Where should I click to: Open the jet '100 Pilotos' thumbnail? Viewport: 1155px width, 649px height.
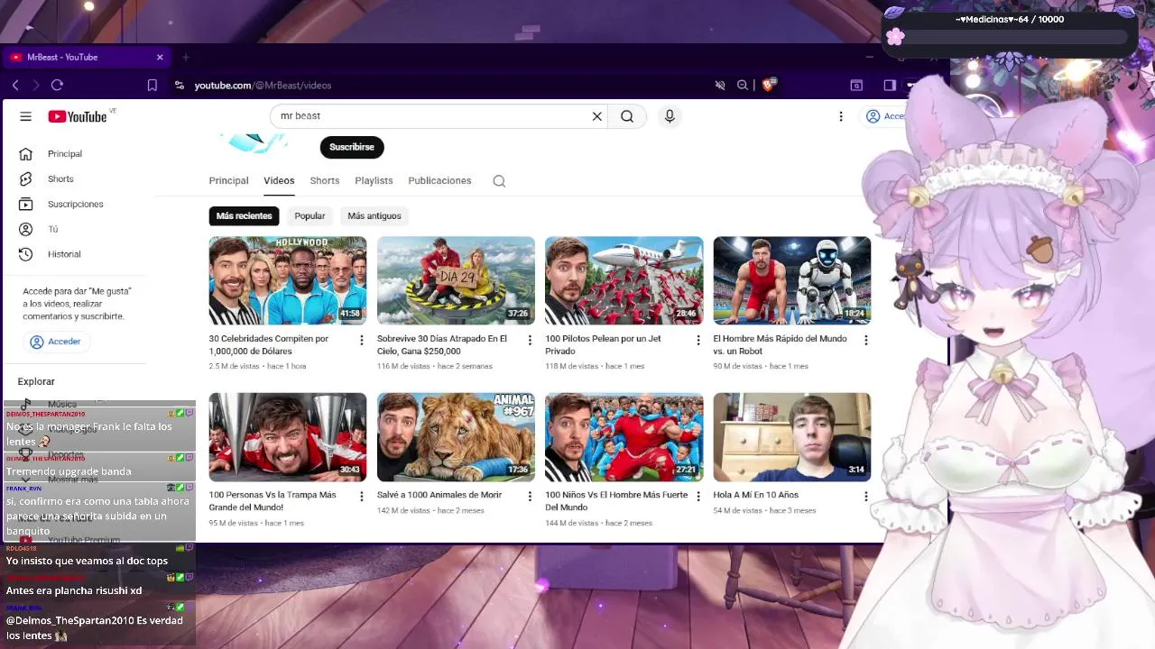point(624,280)
